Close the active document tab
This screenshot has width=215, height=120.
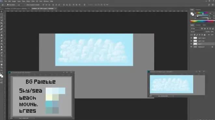point(56,8)
